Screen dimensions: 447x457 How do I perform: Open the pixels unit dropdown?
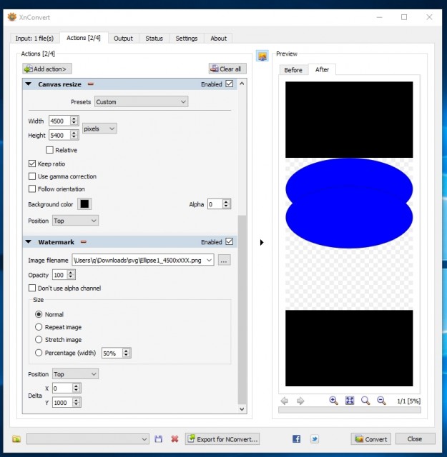pyautogui.click(x=99, y=129)
